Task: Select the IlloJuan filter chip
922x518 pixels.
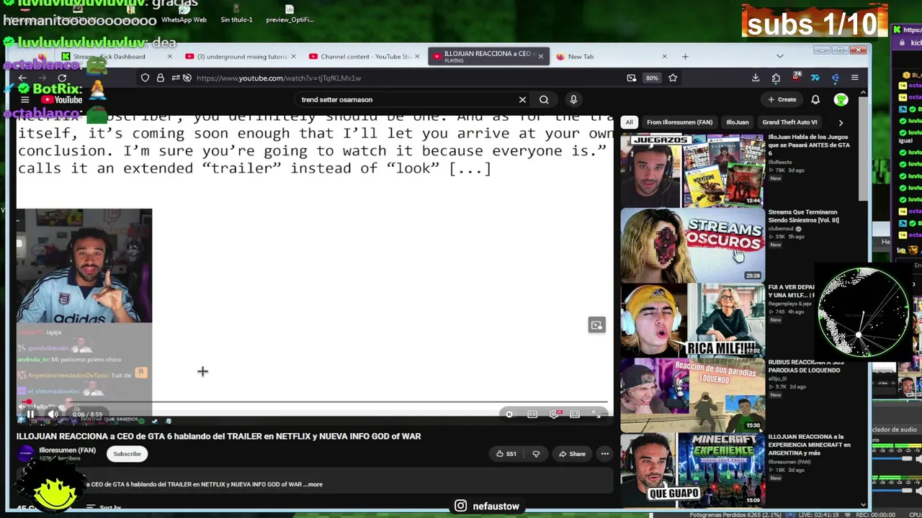Action: [737, 122]
